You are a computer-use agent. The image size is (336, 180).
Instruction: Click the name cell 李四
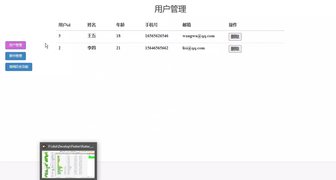92,48
